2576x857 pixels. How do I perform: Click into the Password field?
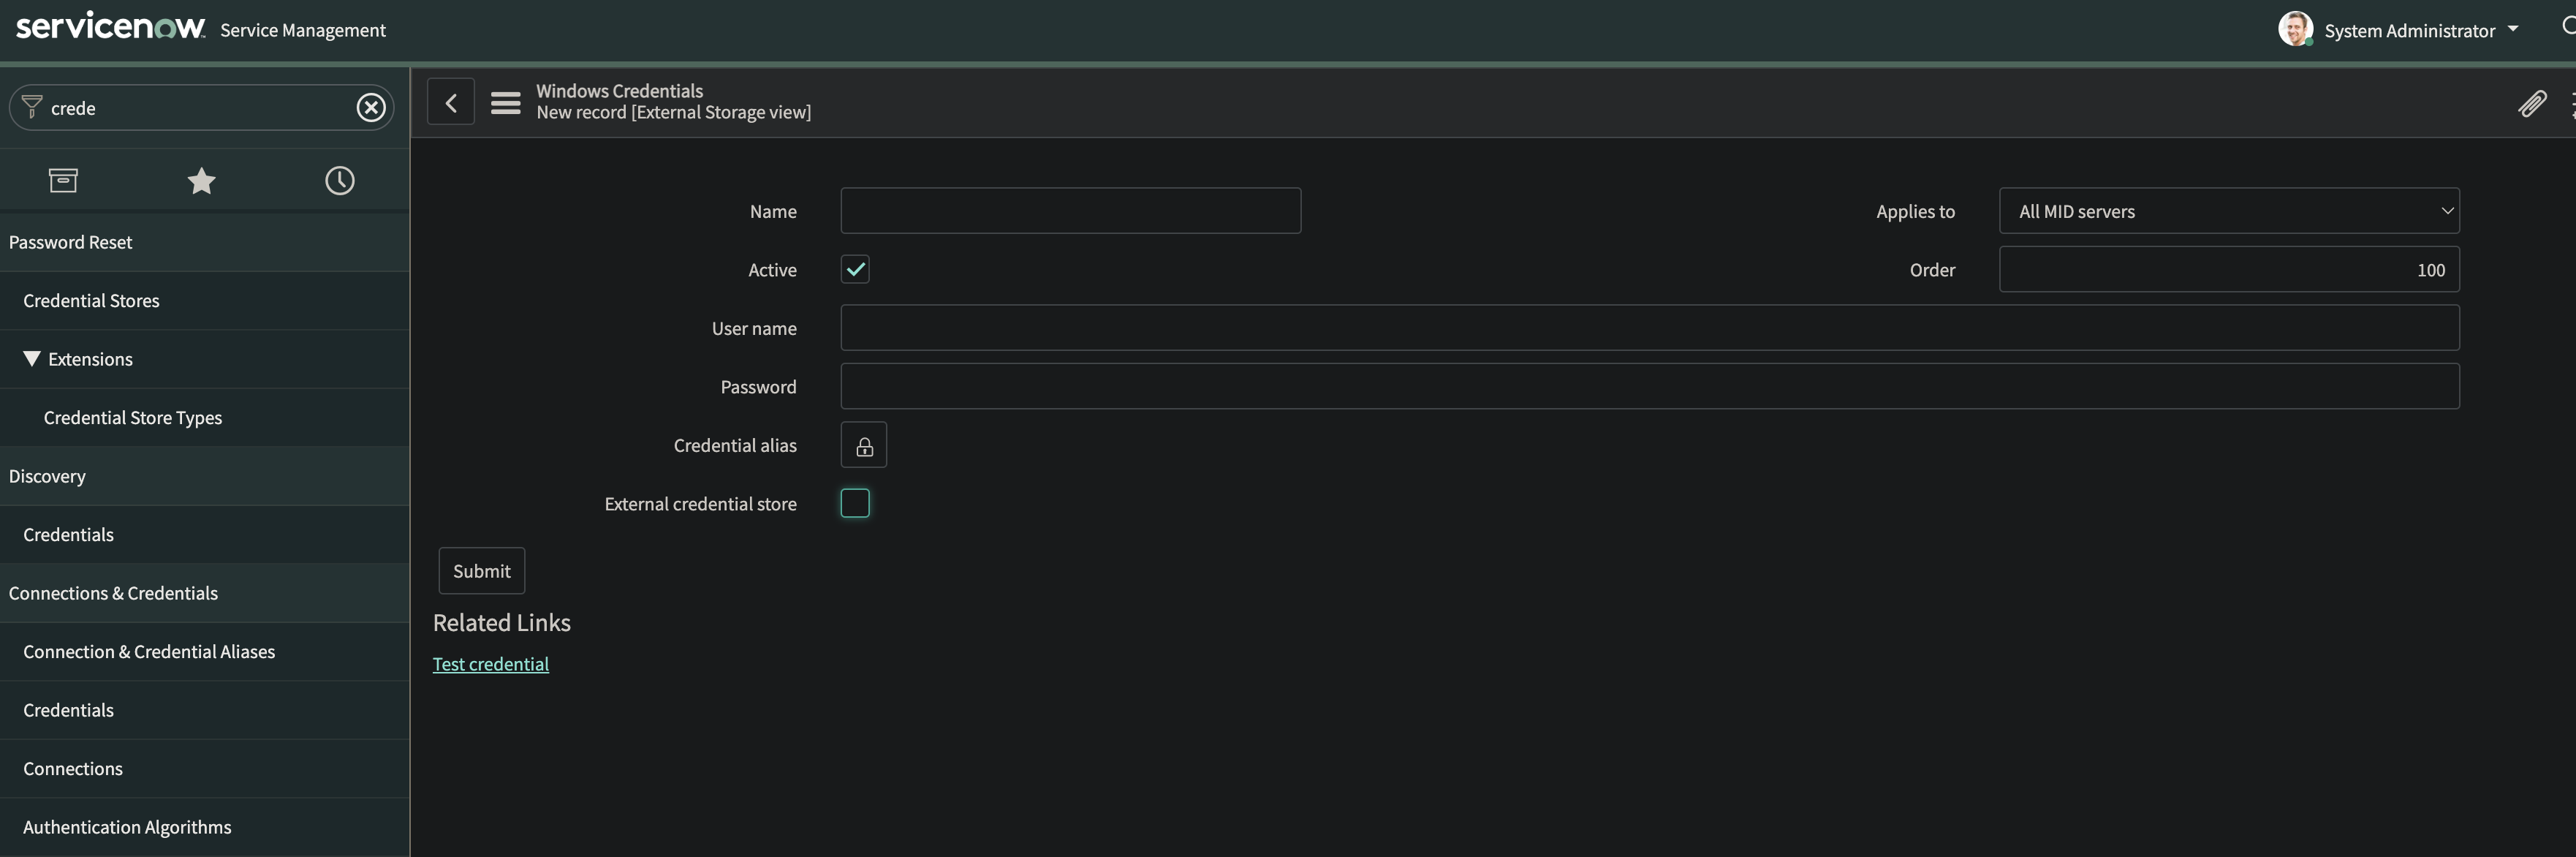[x=1649, y=387]
